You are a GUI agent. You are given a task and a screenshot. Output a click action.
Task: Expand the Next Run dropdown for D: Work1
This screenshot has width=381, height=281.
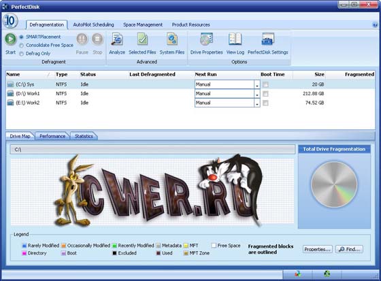point(257,94)
